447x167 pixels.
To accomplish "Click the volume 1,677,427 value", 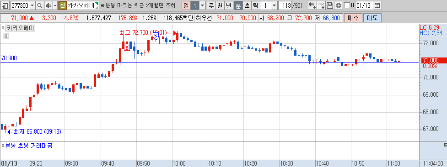I will [x=99, y=18].
